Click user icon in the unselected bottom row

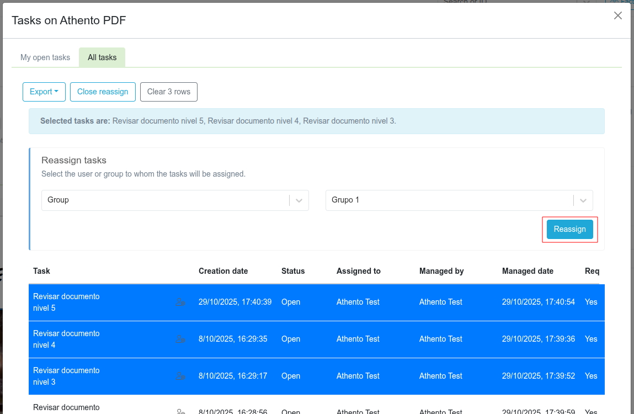pyautogui.click(x=180, y=411)
